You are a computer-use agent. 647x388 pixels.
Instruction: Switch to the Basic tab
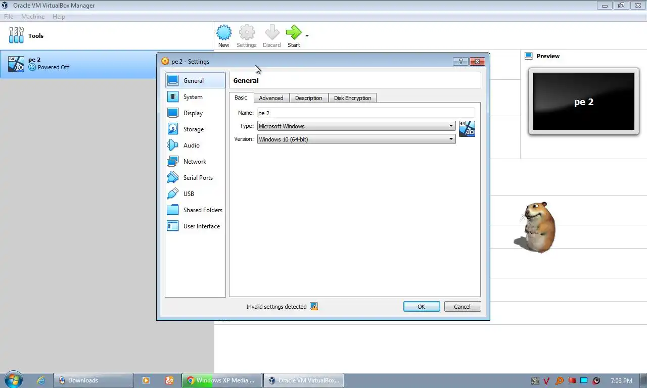click(241, 98)
